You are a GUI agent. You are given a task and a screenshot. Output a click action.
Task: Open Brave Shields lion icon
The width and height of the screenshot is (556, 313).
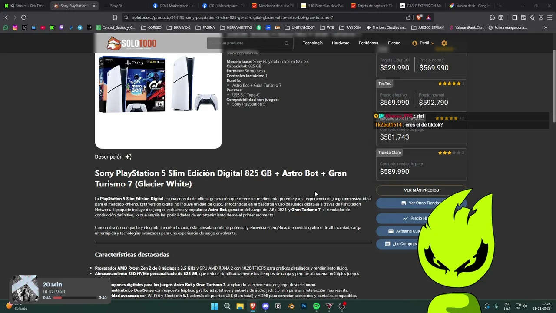[x=419, y=17]
